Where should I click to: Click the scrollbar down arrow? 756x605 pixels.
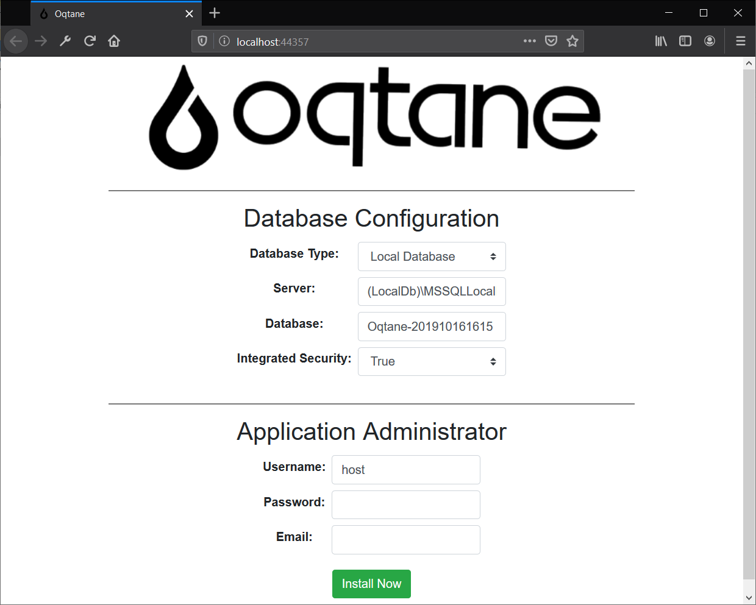coord(749,598)
